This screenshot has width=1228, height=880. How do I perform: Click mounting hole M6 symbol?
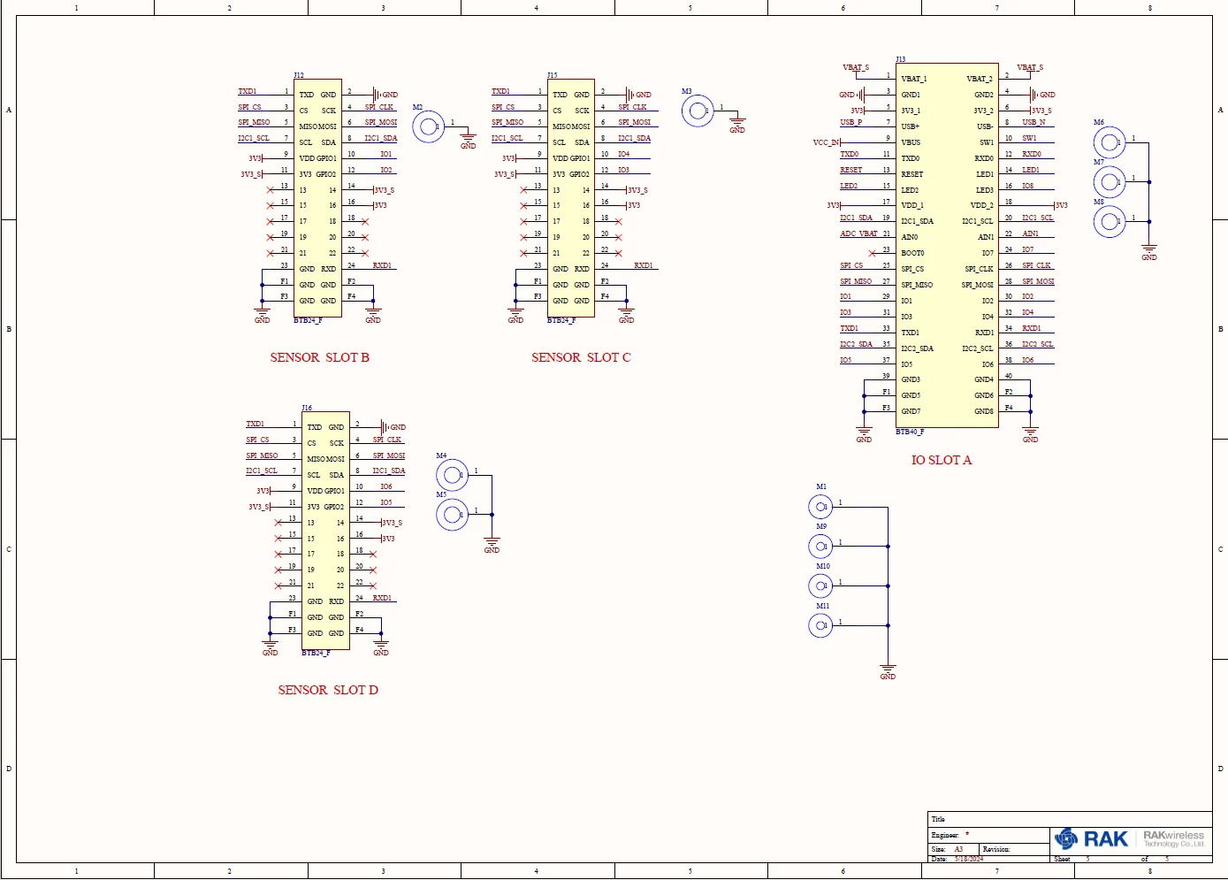pyautogui.click(x=1110, y=142)
